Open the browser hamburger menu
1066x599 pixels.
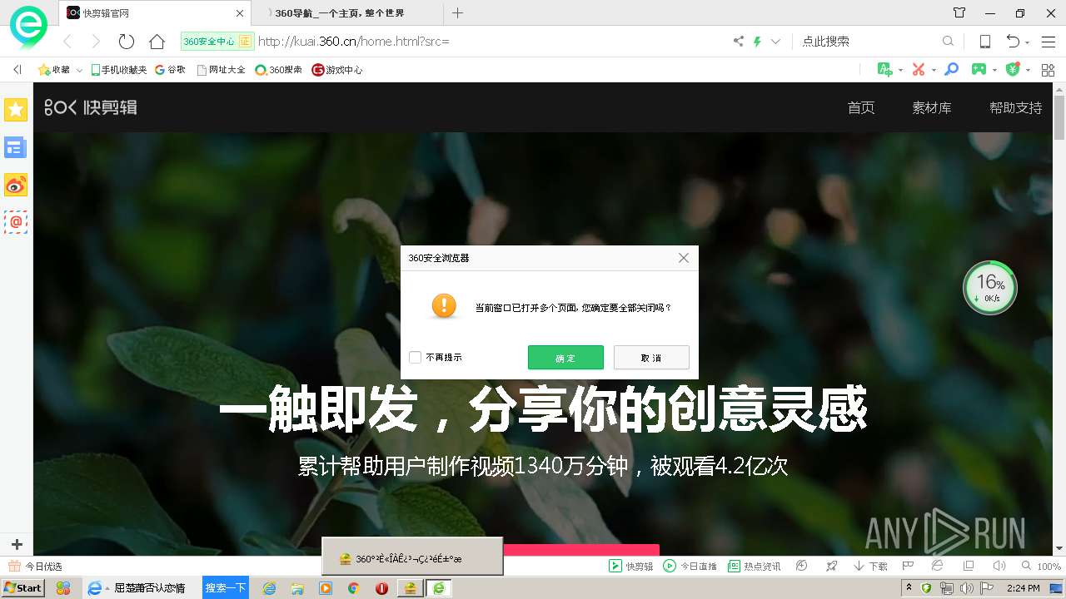click(1048, 42)
